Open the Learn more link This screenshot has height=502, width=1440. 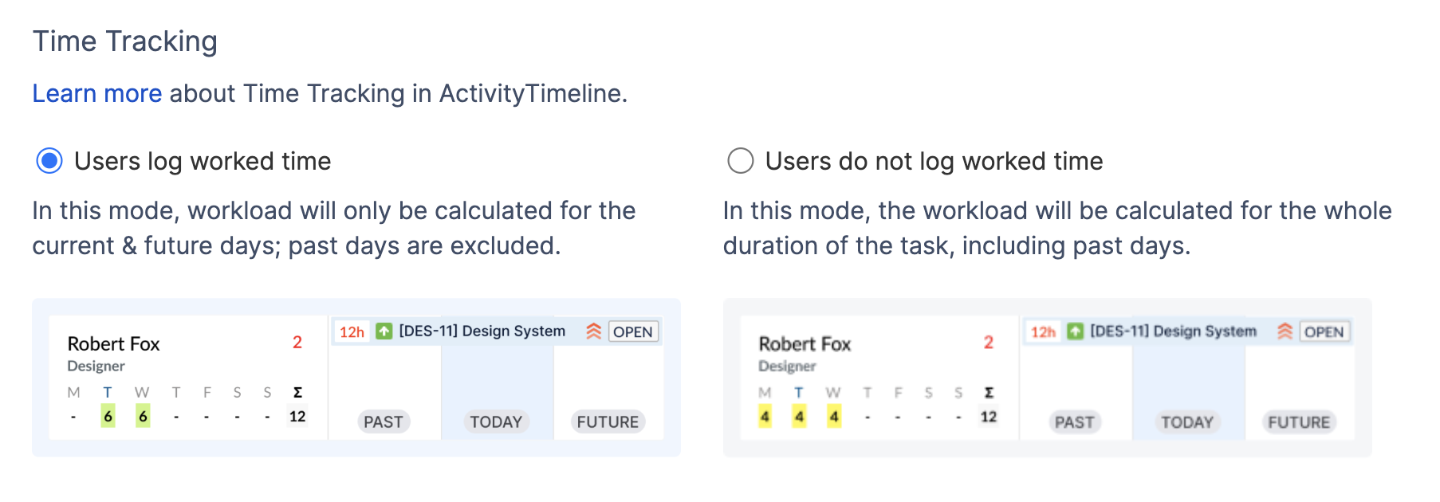coord(97,93)
